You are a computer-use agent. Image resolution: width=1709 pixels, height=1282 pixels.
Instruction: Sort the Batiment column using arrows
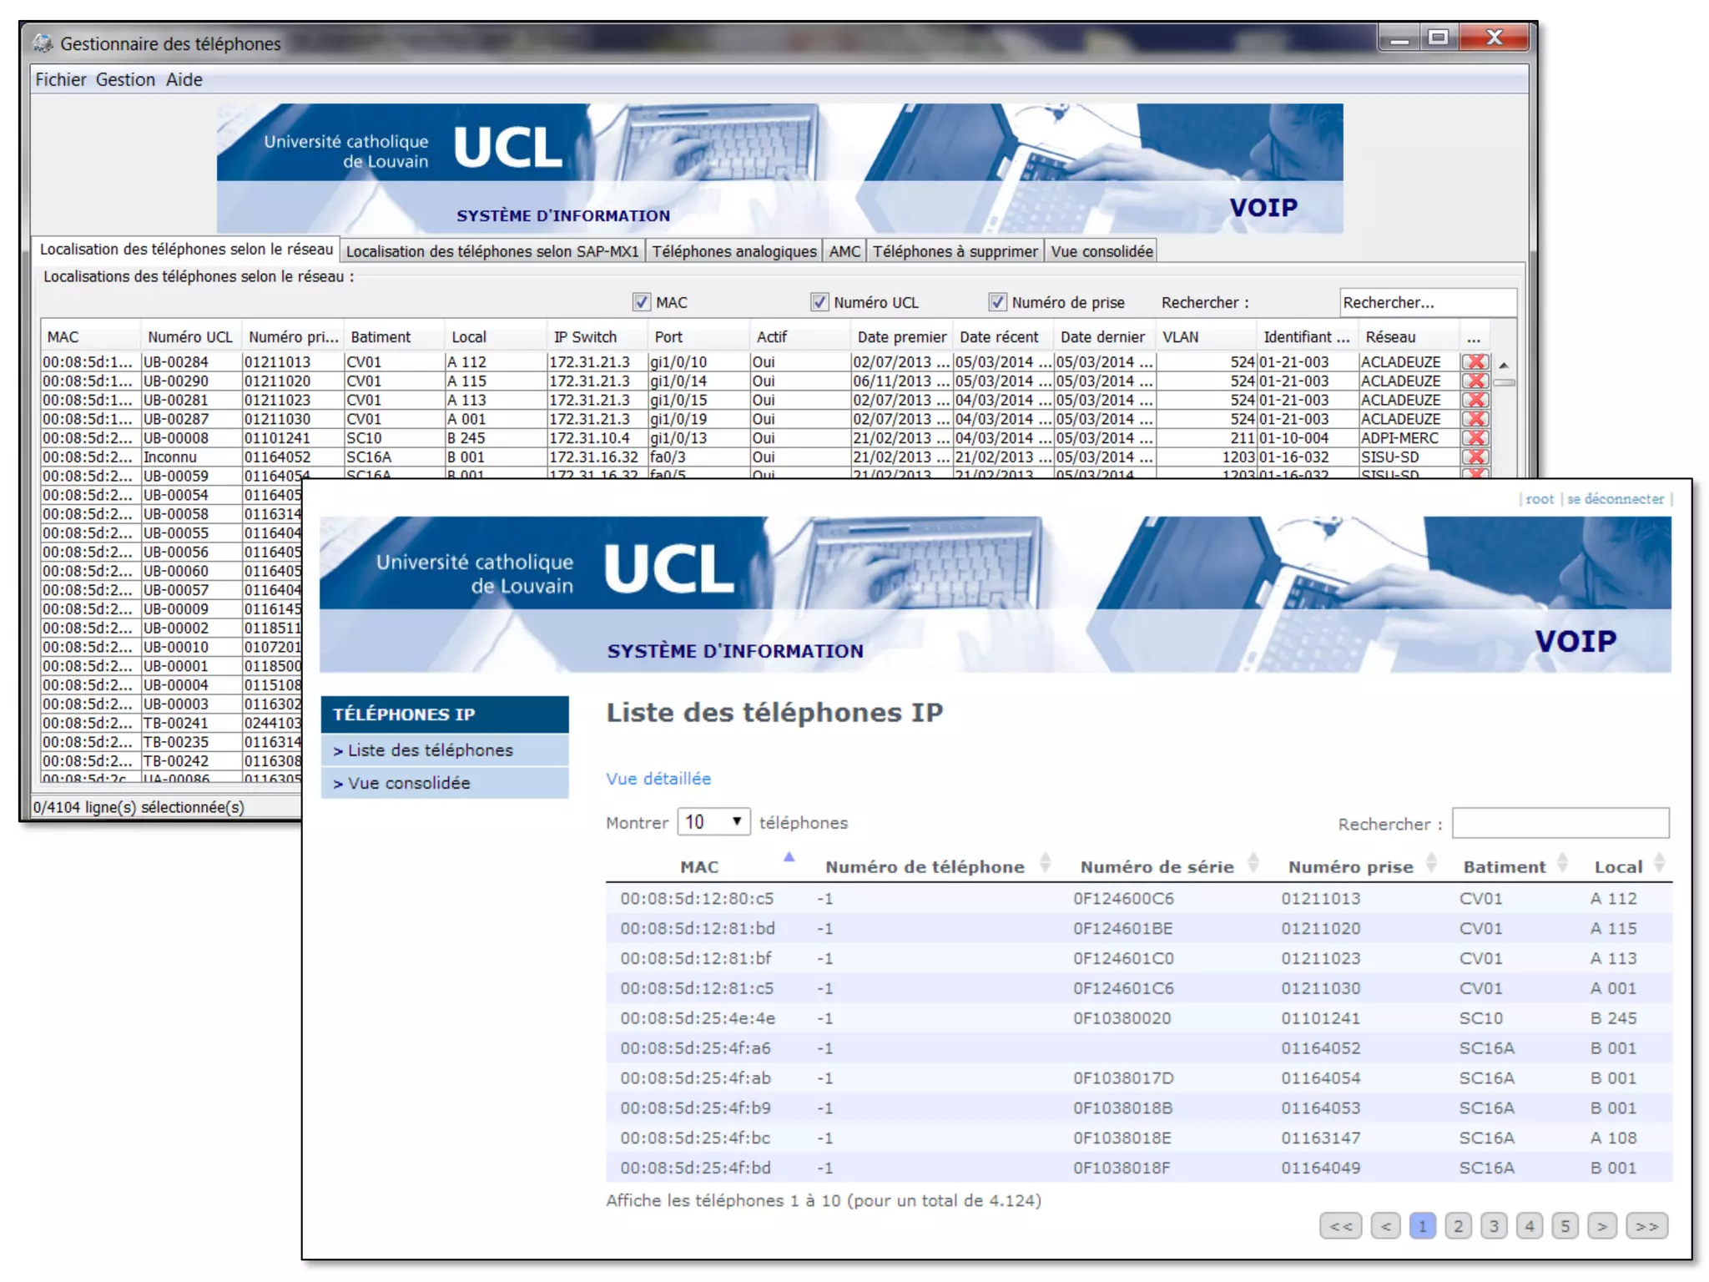[x=1561, y=864]
